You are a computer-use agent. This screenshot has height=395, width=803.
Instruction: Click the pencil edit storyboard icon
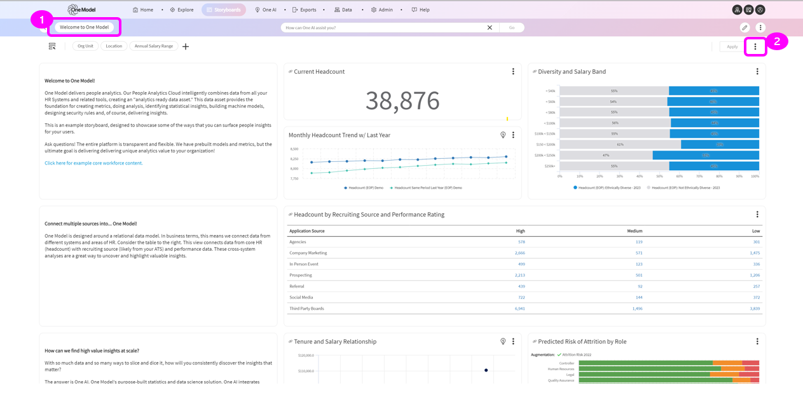coord(745,27)
